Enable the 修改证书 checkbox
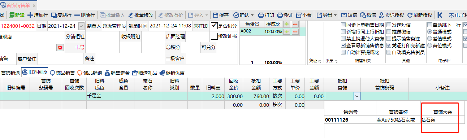Viewport: 467px width, 140px height. click(214, 36)
